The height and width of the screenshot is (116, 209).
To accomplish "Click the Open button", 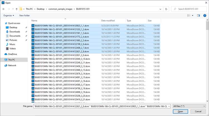I will pos(180,112).
